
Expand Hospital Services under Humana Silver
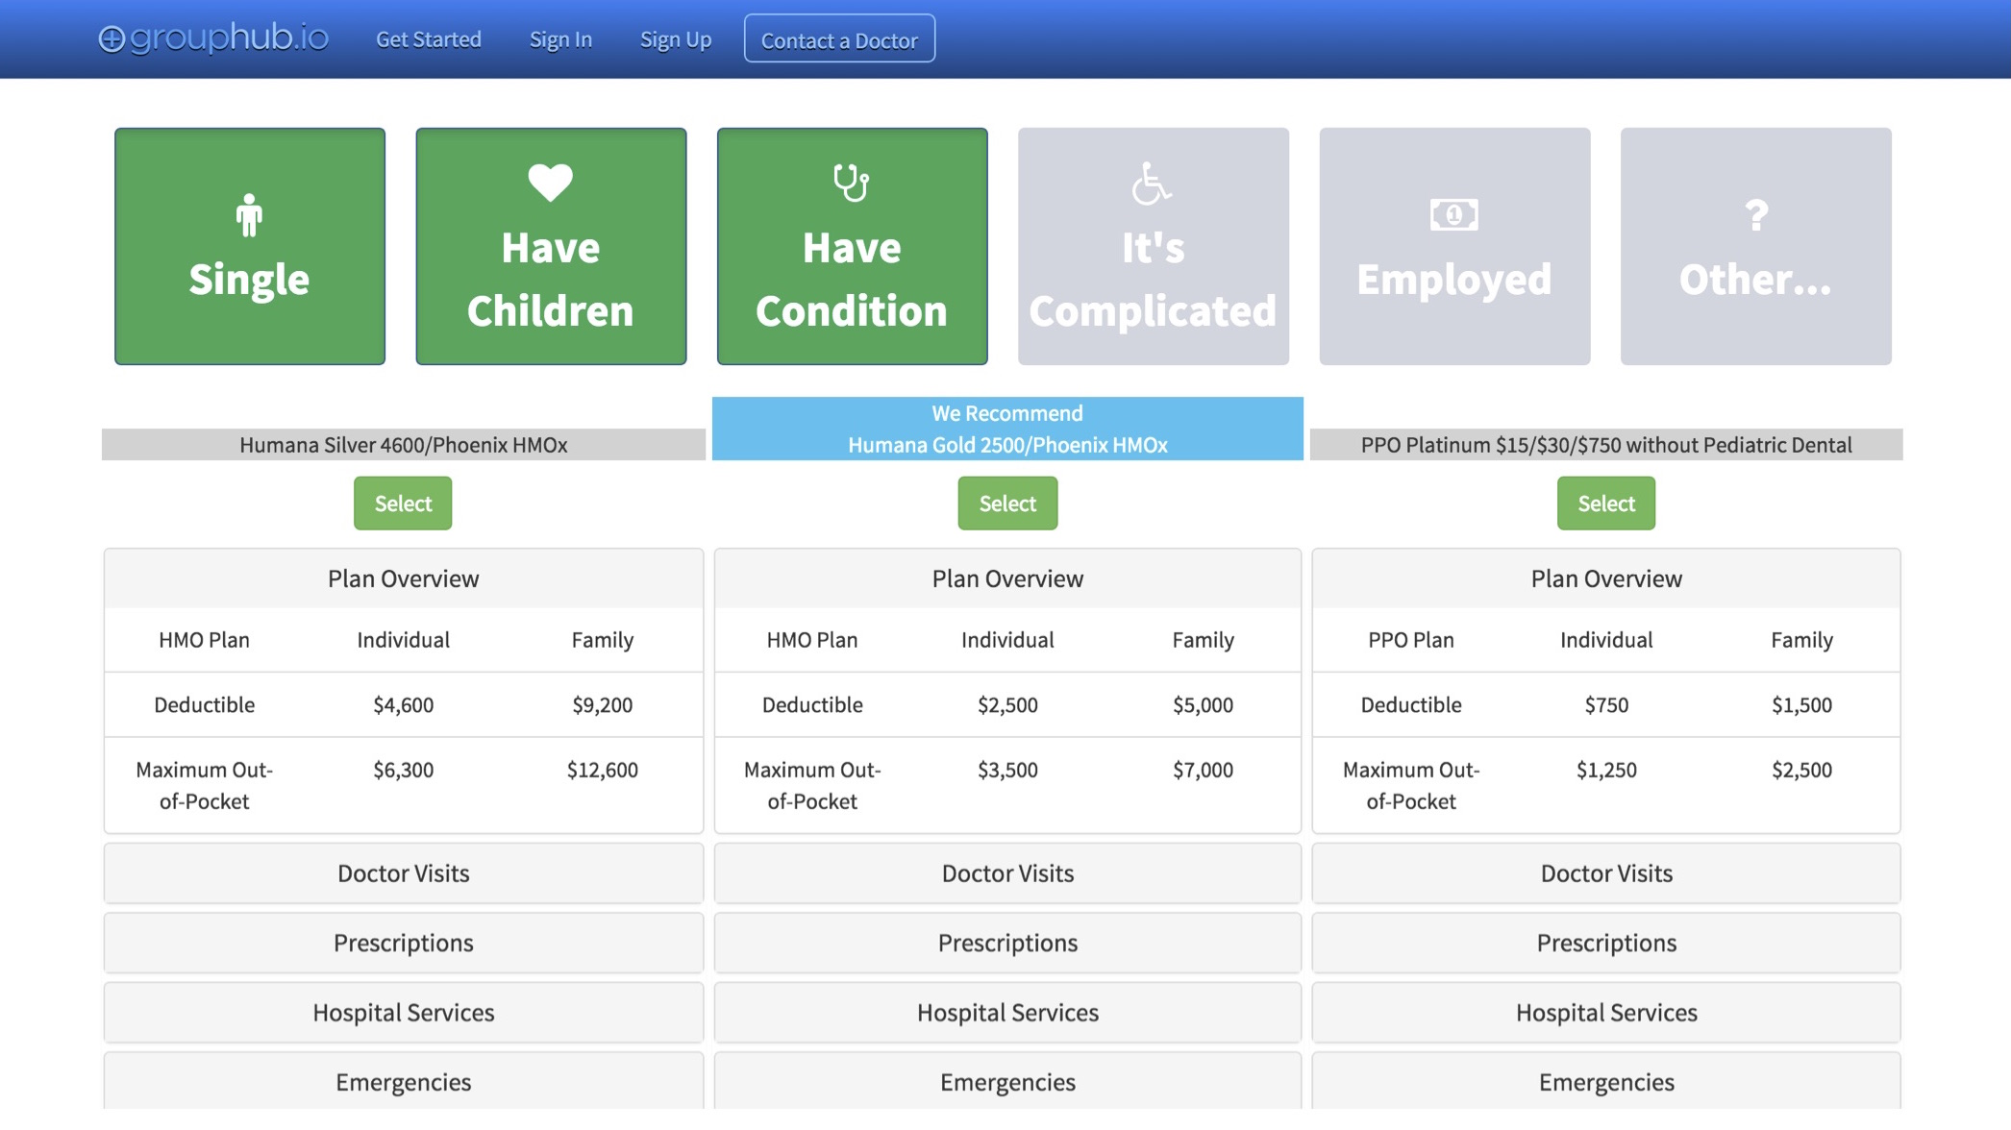[404, 1013]
